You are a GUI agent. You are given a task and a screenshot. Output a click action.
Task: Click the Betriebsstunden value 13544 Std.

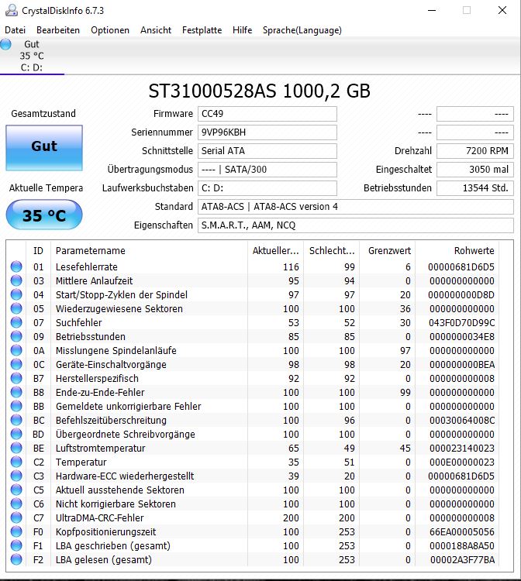click(475, 188)
